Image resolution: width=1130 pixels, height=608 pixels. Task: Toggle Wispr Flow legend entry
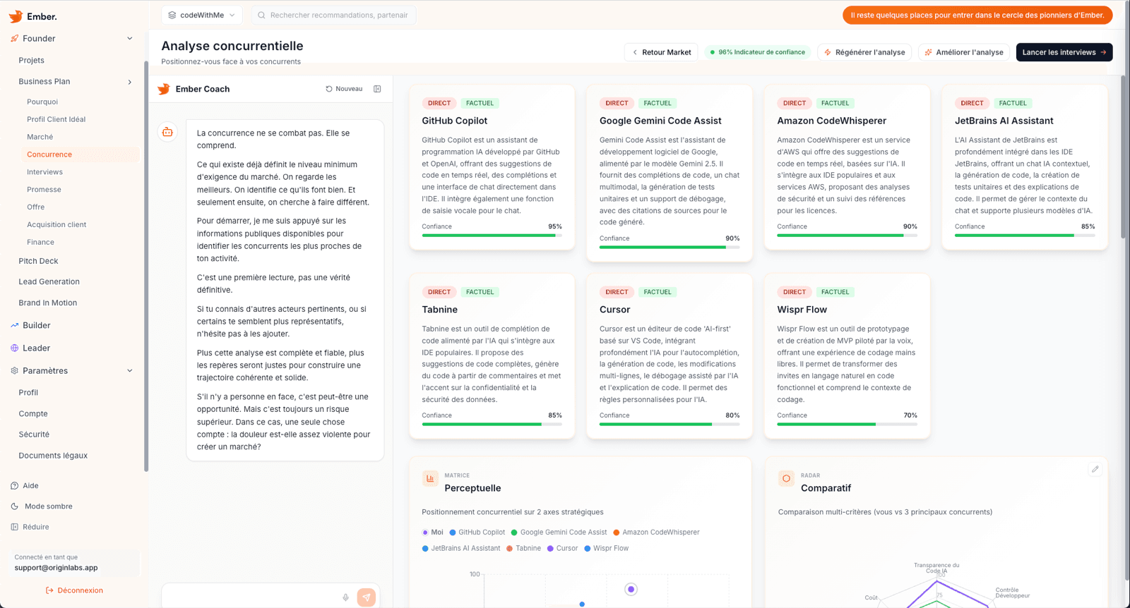click(606, 548)
